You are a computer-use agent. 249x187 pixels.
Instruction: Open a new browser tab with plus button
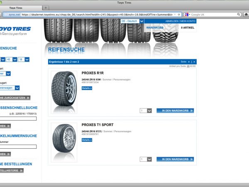46,8
